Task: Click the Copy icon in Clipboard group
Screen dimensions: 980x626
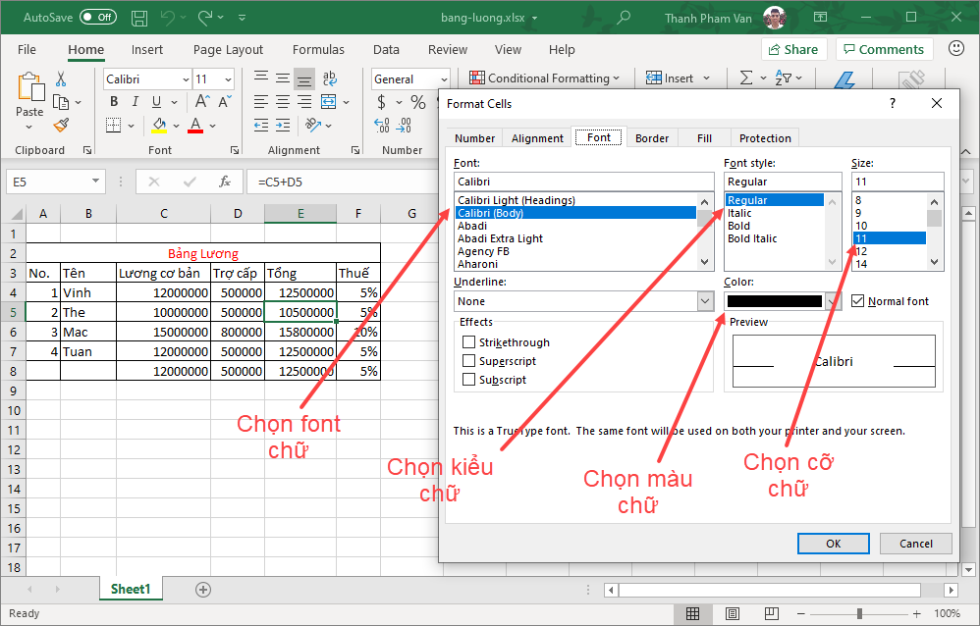Action: pos(61,102)
